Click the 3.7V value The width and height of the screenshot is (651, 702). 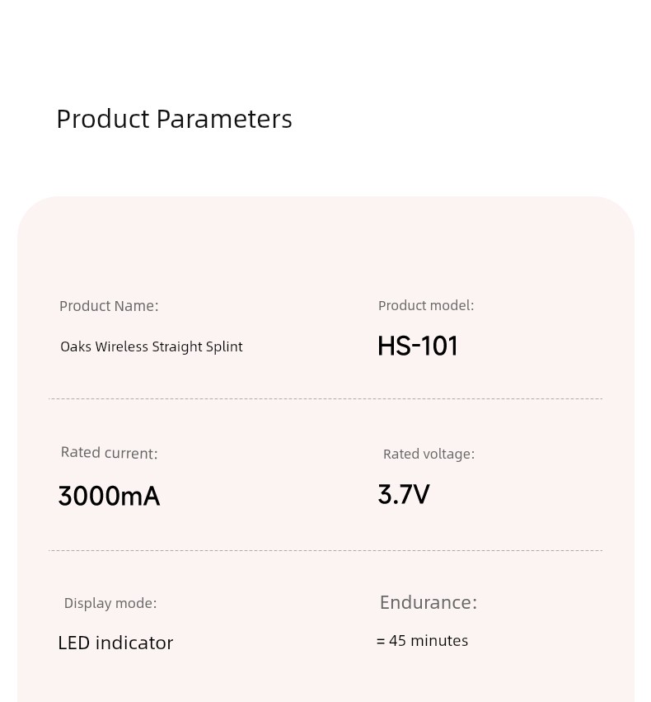[404, 494]
